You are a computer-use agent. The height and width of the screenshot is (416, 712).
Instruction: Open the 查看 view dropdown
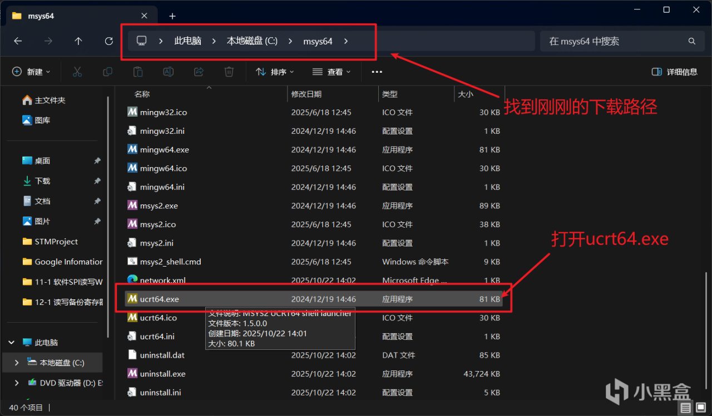[332, 72]
